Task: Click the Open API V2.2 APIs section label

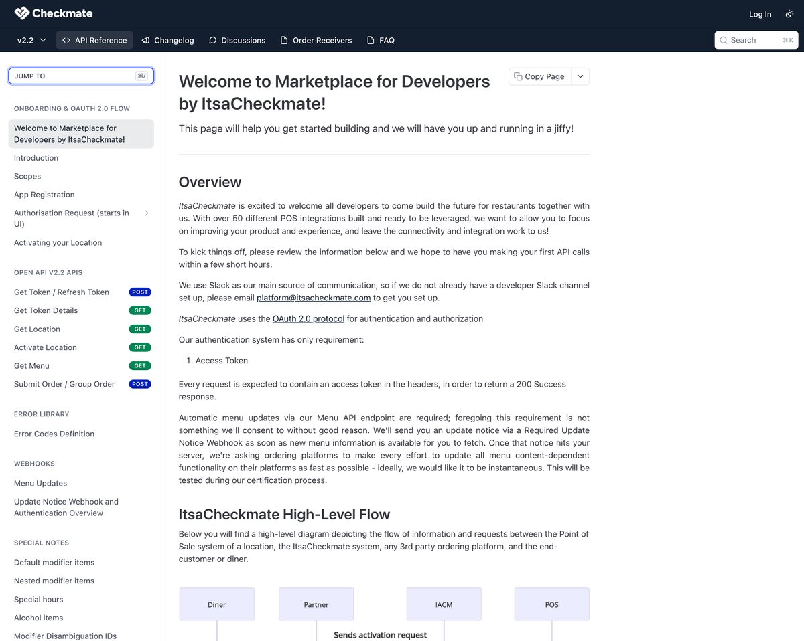Action: 48,272
